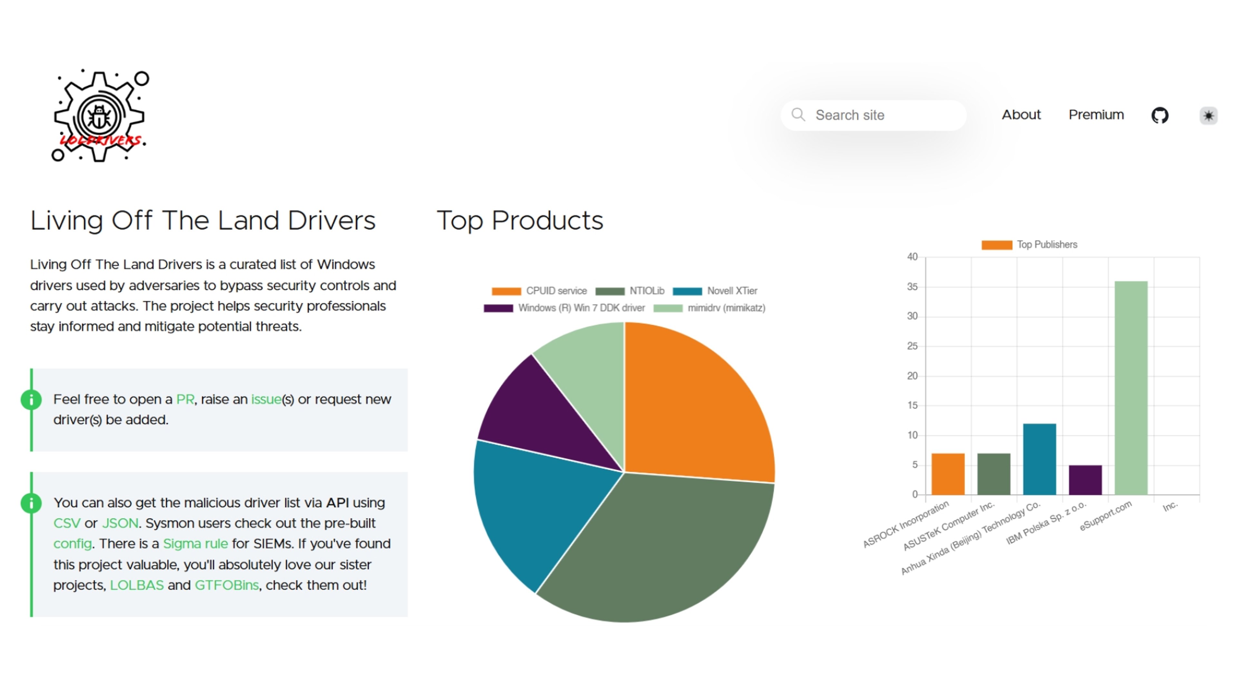This screenshot has width=1238, height=696.
Task: Click the ASROCK Incorporation axis label
Action: pos(906,524)
